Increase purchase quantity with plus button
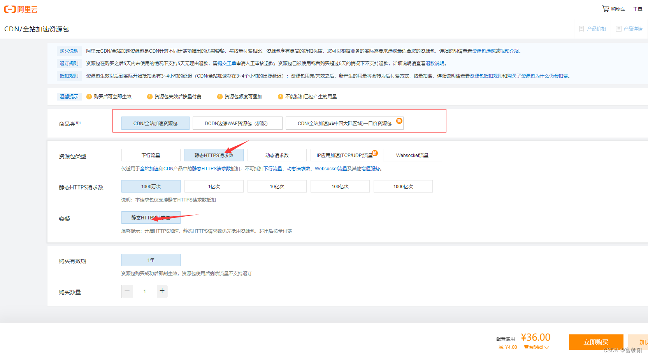Screen dimensions: 648x357 coord(162,291)
